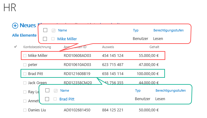
Task: Click the select-all checkmark icon above the list
Action: [x=15, y=47]
